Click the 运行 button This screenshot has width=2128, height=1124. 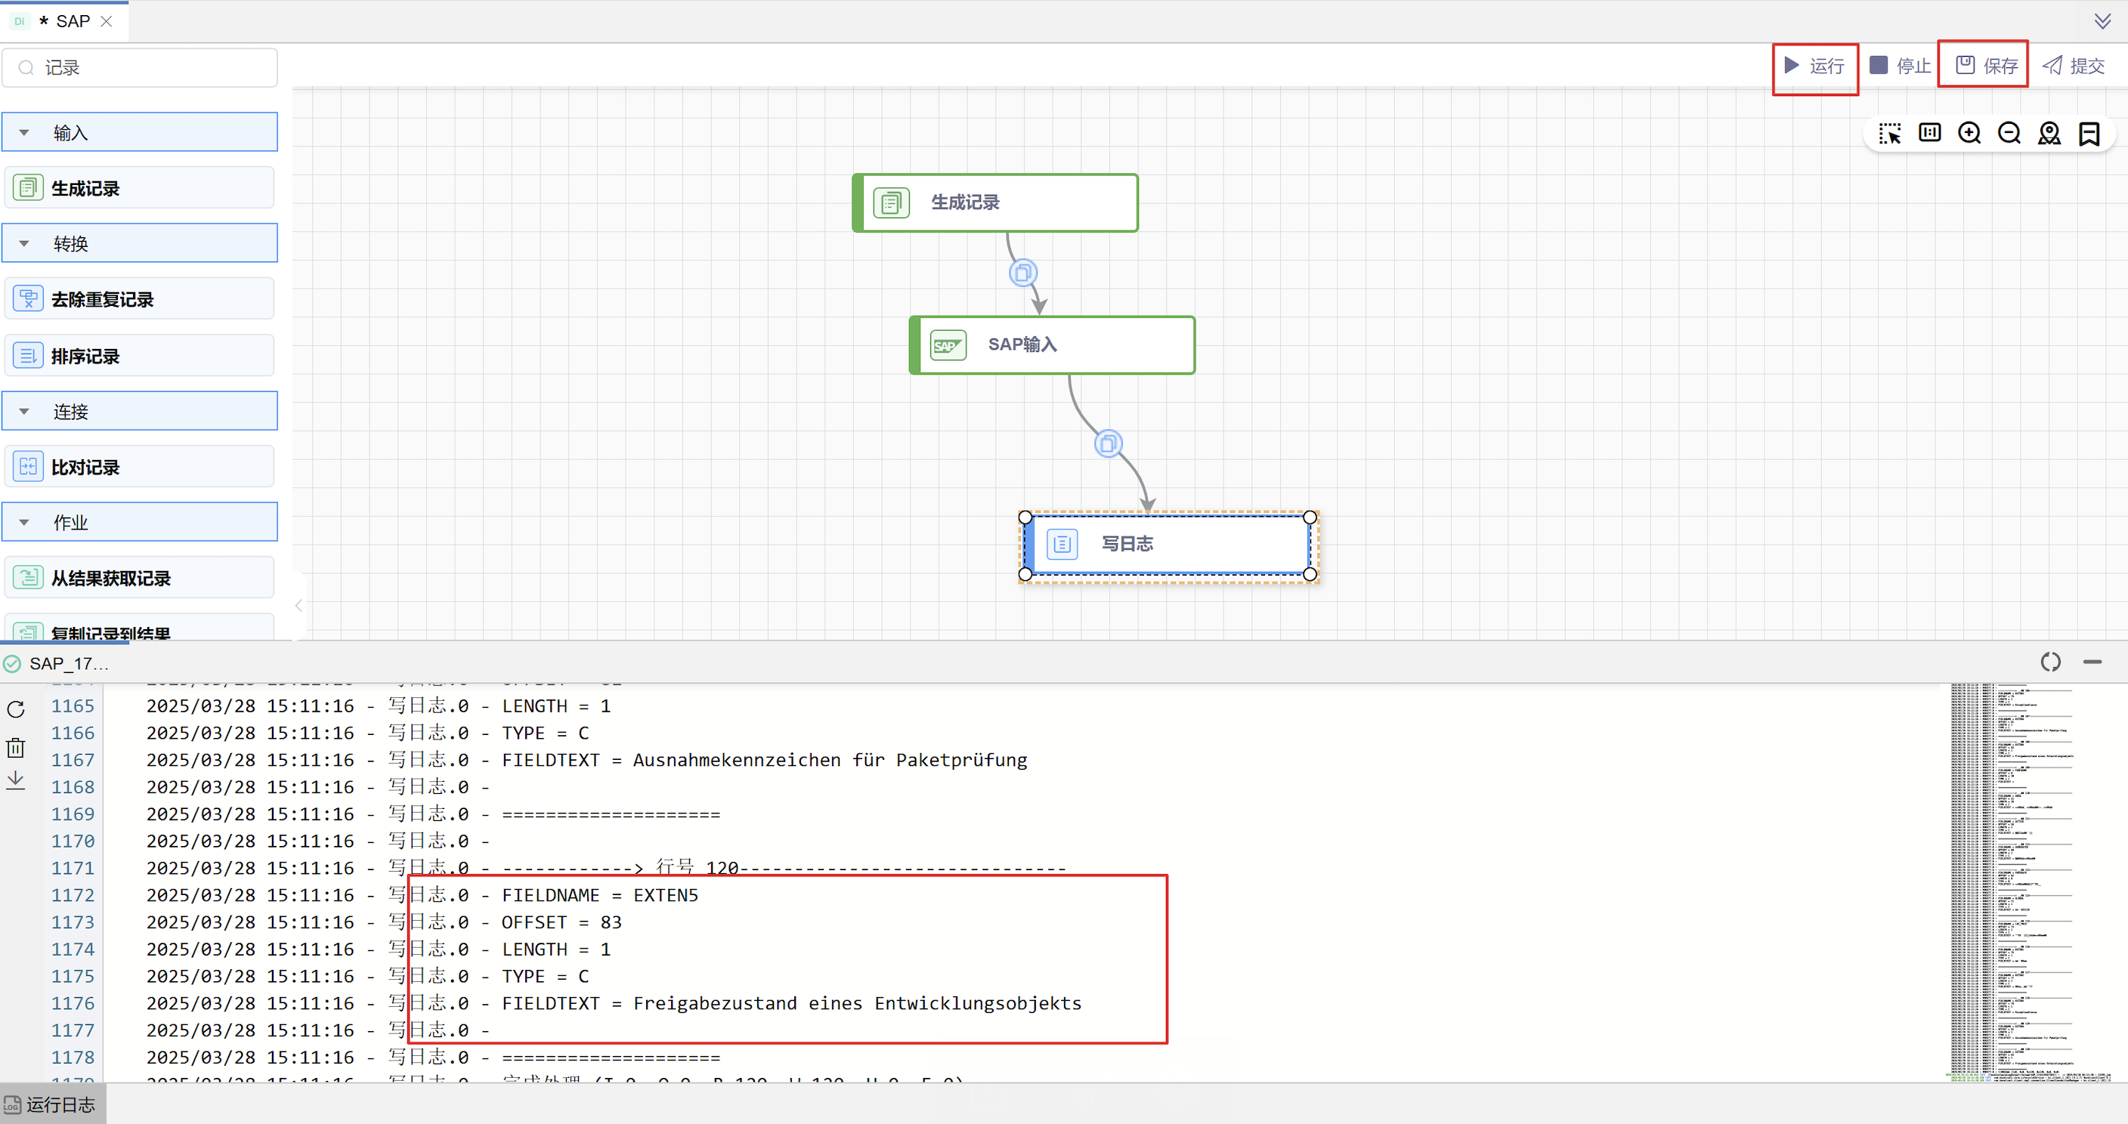(x=1814, y=66)
